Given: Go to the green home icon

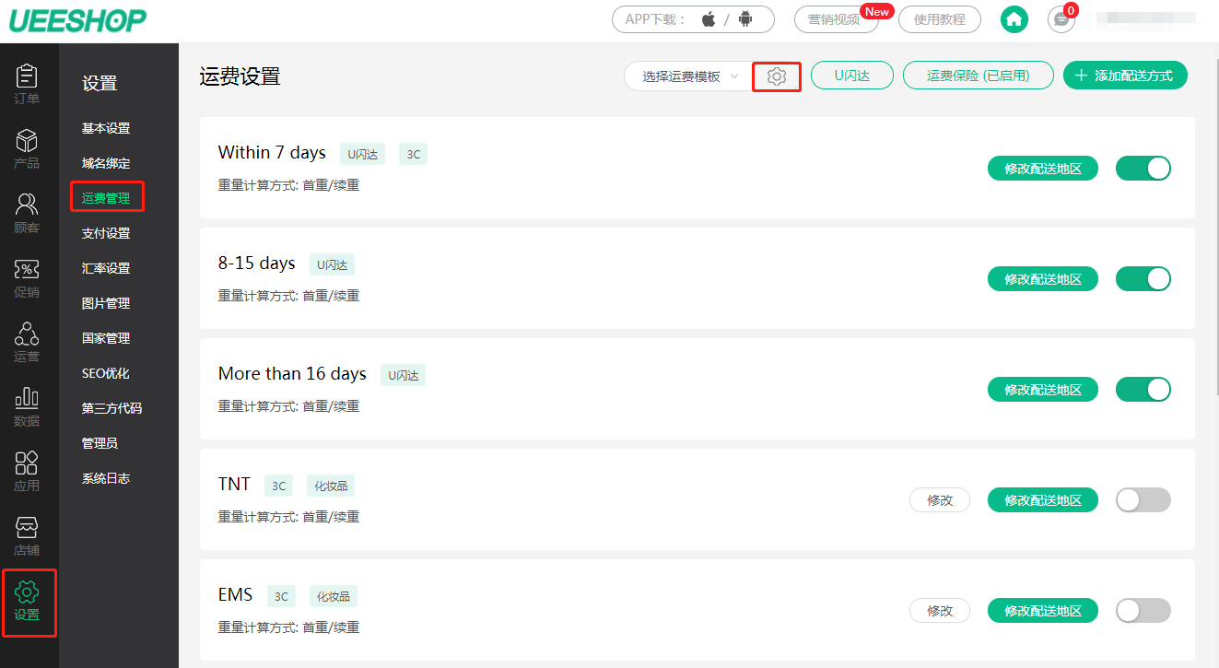Looking at the screenshot, I should tap(1014, 18).
